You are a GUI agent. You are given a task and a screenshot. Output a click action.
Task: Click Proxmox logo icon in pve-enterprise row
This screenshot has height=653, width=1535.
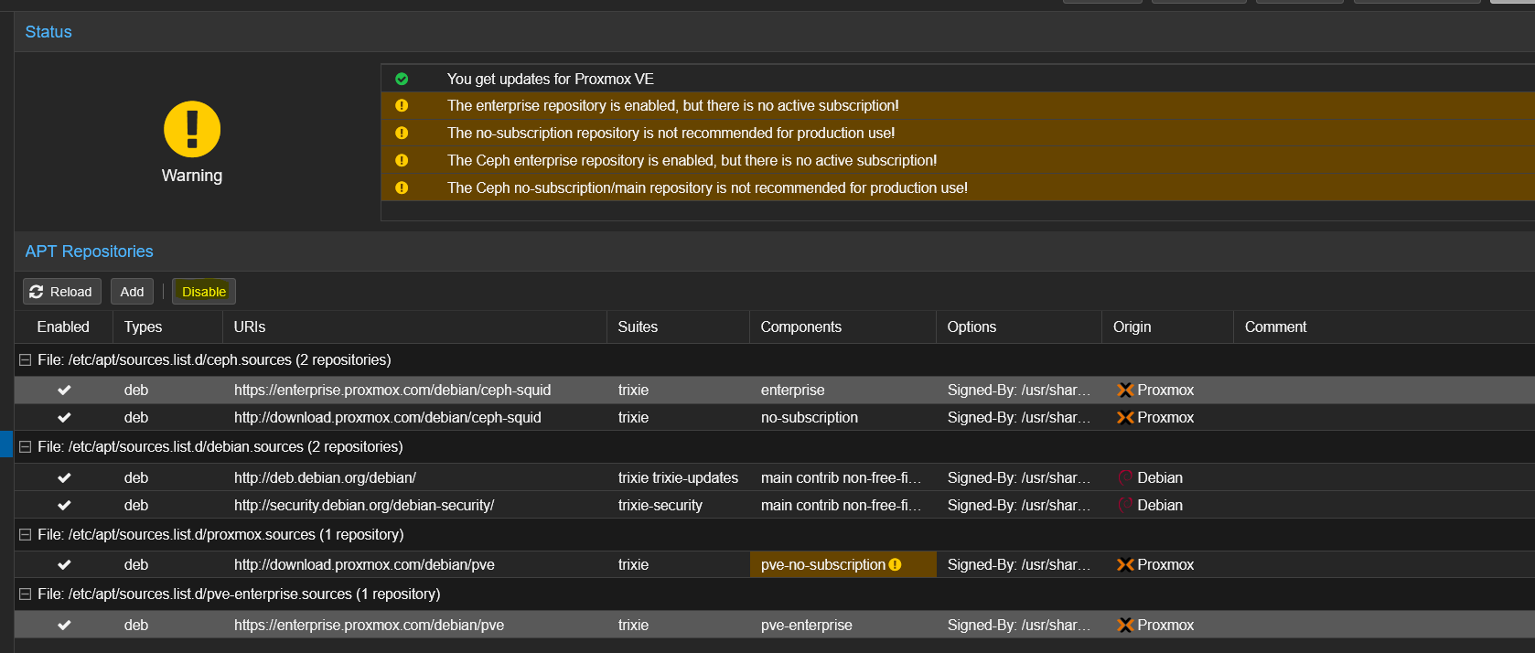coord(1125,625)
